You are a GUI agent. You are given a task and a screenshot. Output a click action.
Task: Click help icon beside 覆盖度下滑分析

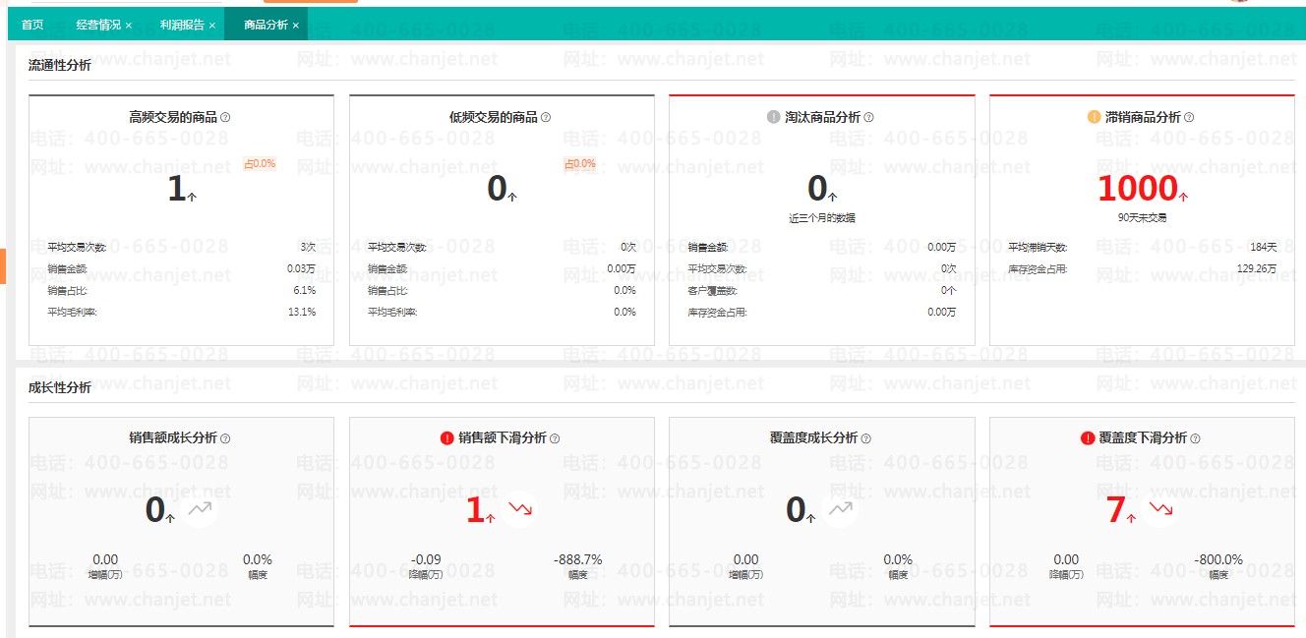pos(1195,438)
